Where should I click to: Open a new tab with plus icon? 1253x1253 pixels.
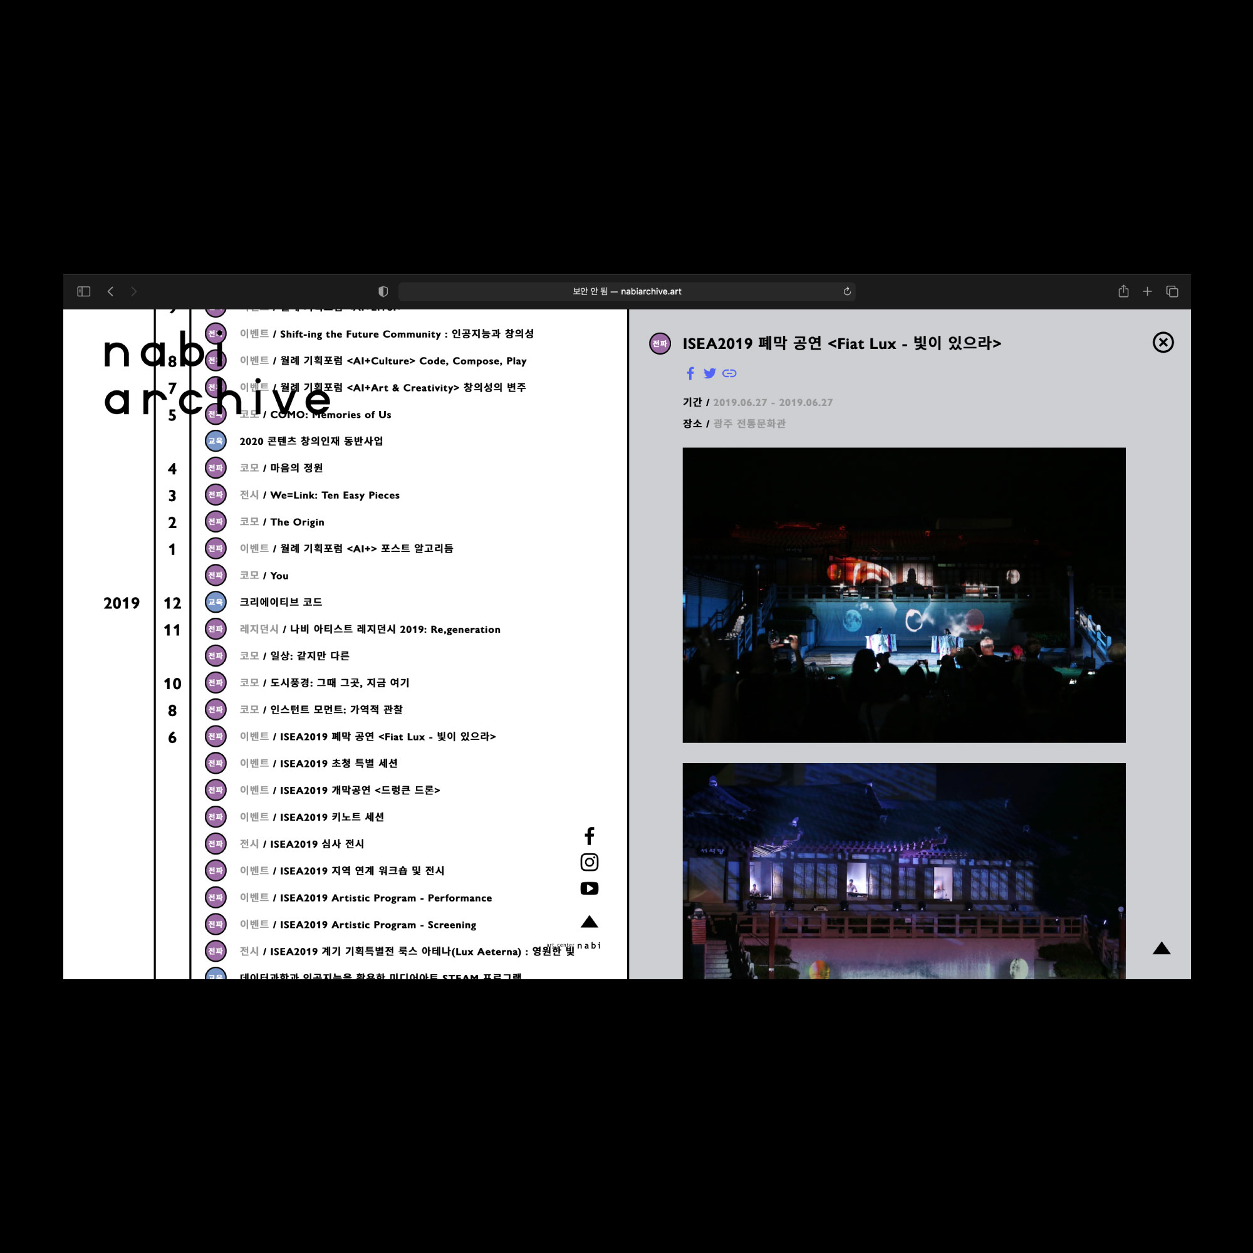coord(1147,291)
